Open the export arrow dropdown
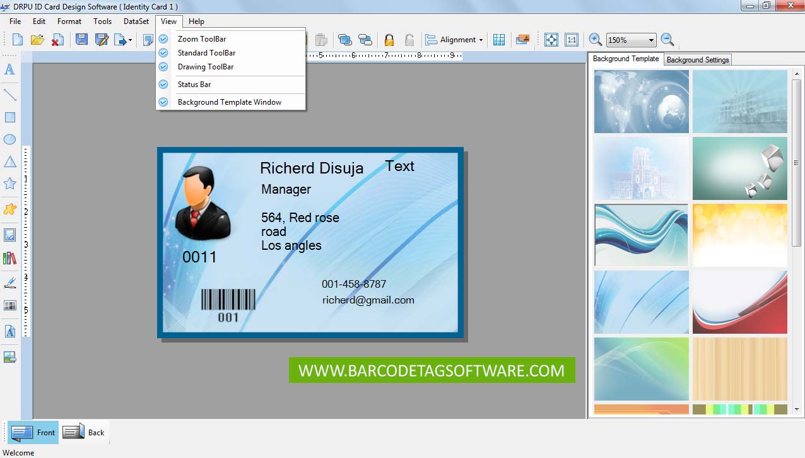Screen dimensions: 805x458 pos(131,40)
